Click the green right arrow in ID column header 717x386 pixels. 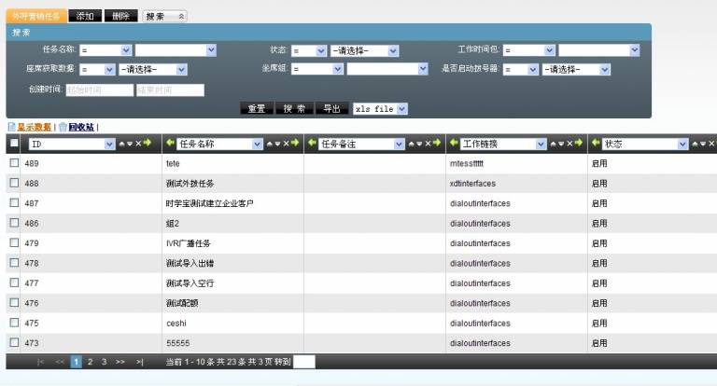(x=147, y=144)
